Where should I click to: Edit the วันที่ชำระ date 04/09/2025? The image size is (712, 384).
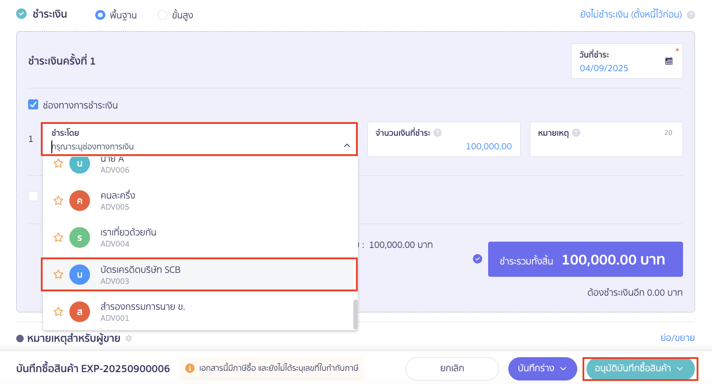(604, 68)
